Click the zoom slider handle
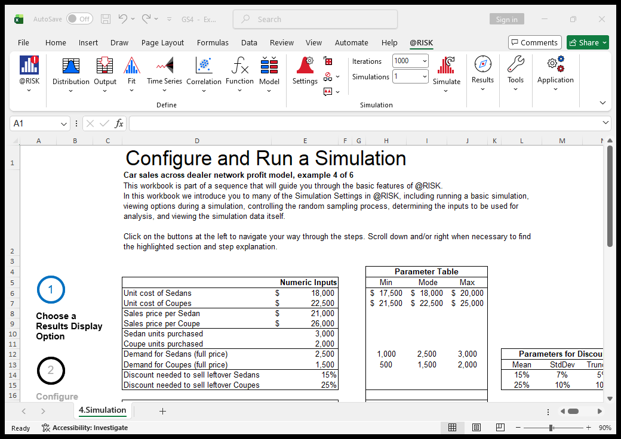Viewport: 621px width, 439px height. [x=551, y=428]
